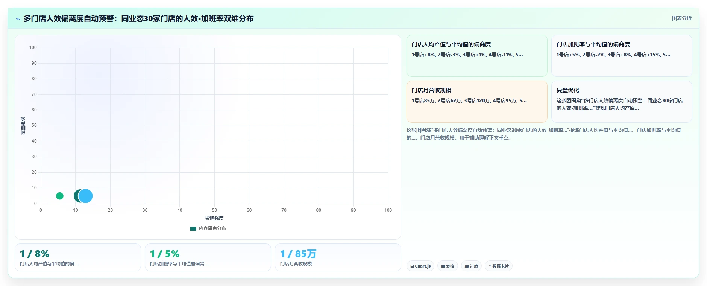The image size is (707, 286).
Task: Click the vertical y-axis title on the chart
Action: pyautogui.click(x=23, y=126)
